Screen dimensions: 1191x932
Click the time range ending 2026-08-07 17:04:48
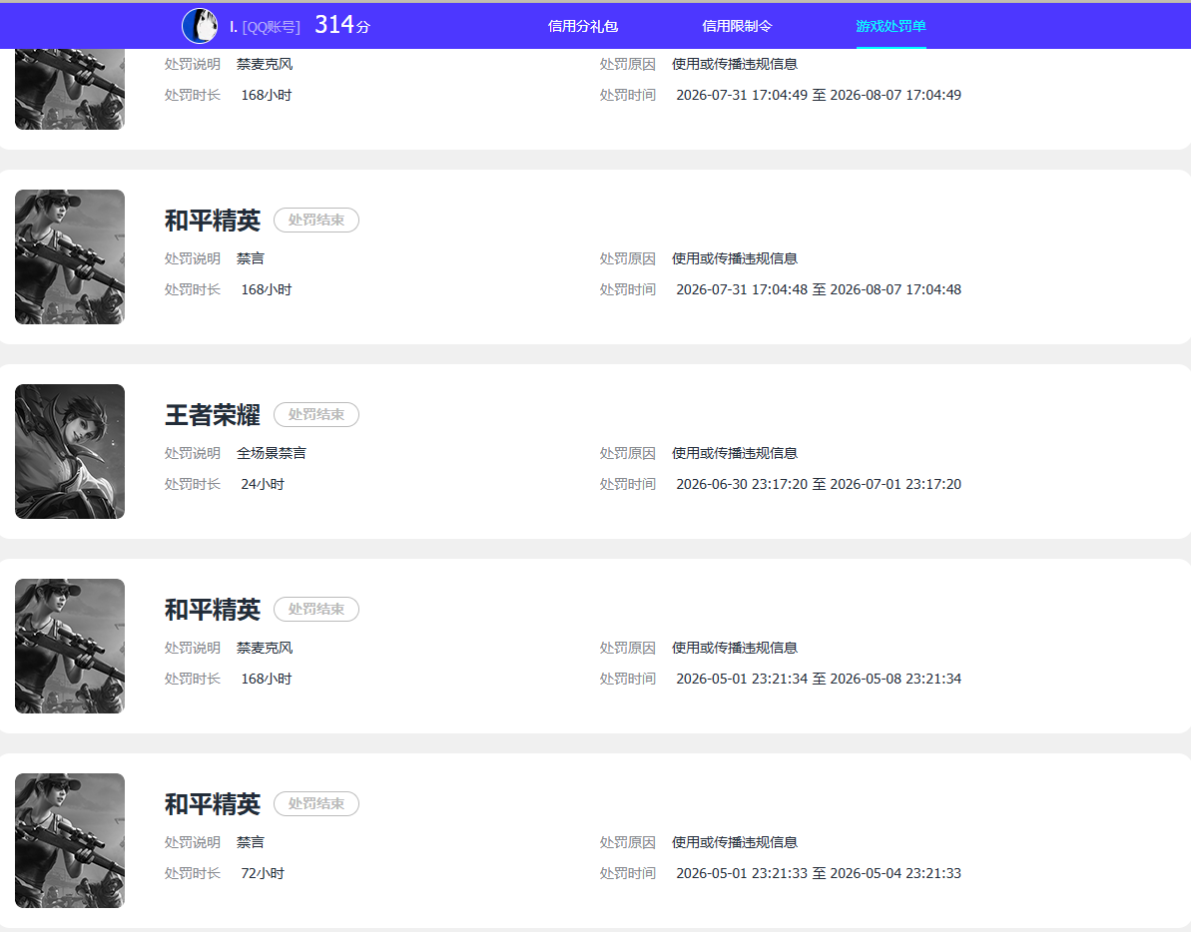coord(819,290)
